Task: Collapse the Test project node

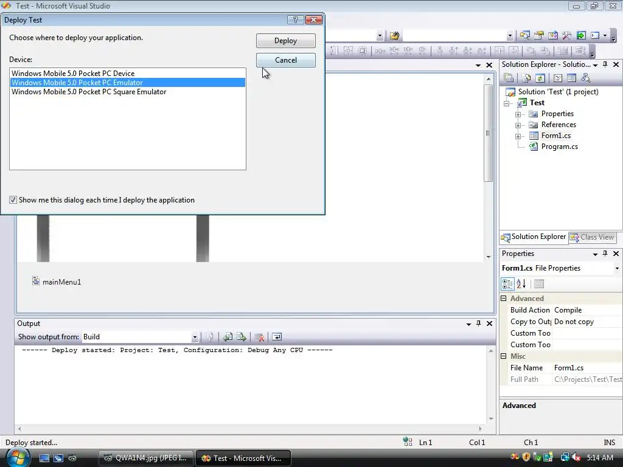Action: tap(507, 103)
